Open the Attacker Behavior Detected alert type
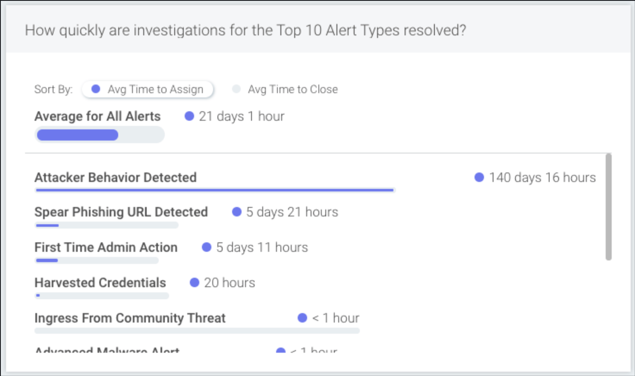Screen dimensions: 635x376 [x=116, y=177]
